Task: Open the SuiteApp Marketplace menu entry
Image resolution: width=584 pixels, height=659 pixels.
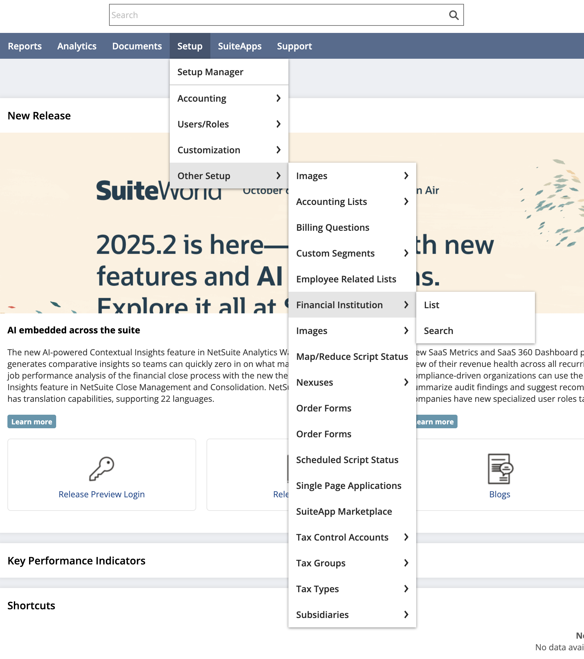Action: point(344,512)
